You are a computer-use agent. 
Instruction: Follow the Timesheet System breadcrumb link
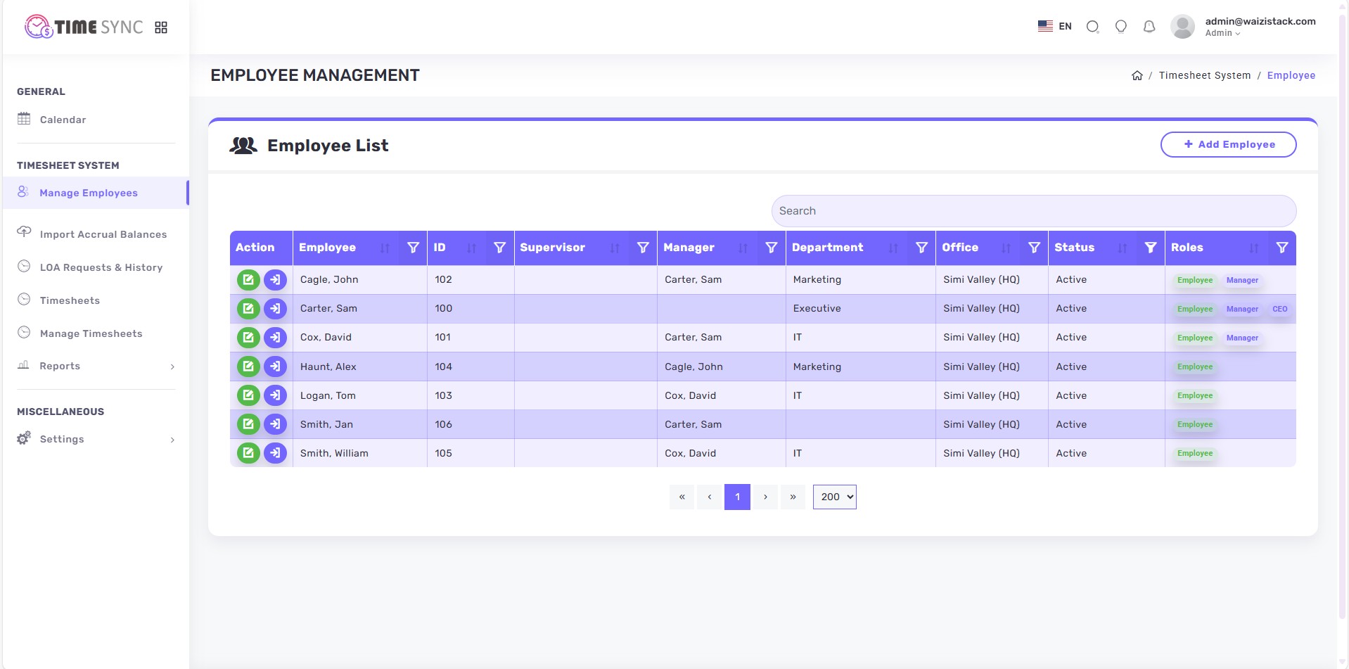click(x=1205, y=75)
